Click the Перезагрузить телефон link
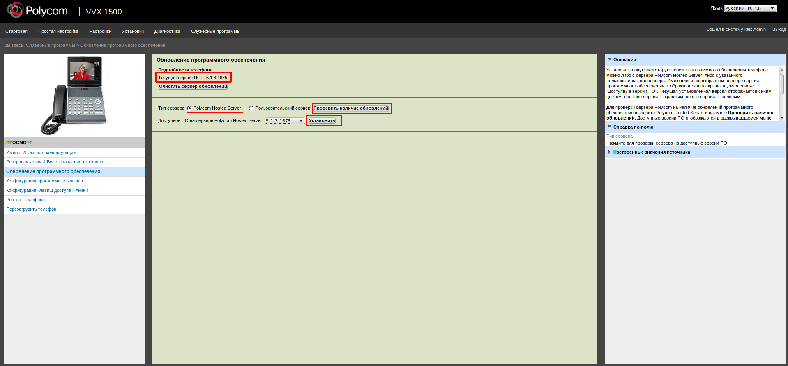 31,209
